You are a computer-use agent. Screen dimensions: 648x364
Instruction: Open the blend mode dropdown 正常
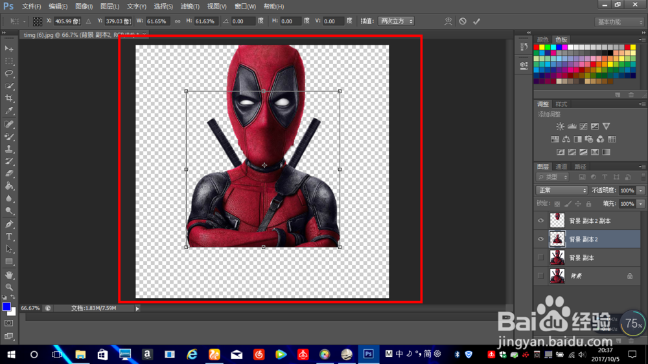point(562,190)
